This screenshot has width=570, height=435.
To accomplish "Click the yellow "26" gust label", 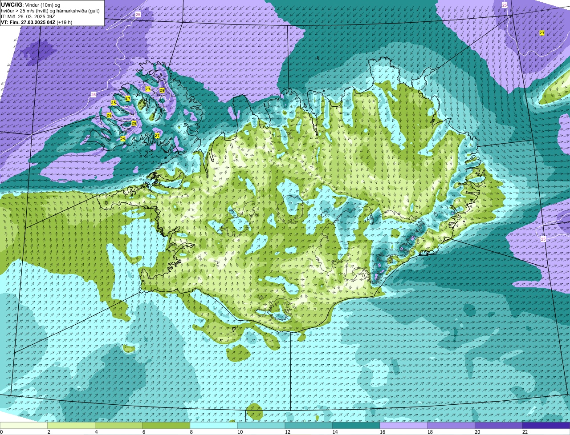I will click(109, 115).
